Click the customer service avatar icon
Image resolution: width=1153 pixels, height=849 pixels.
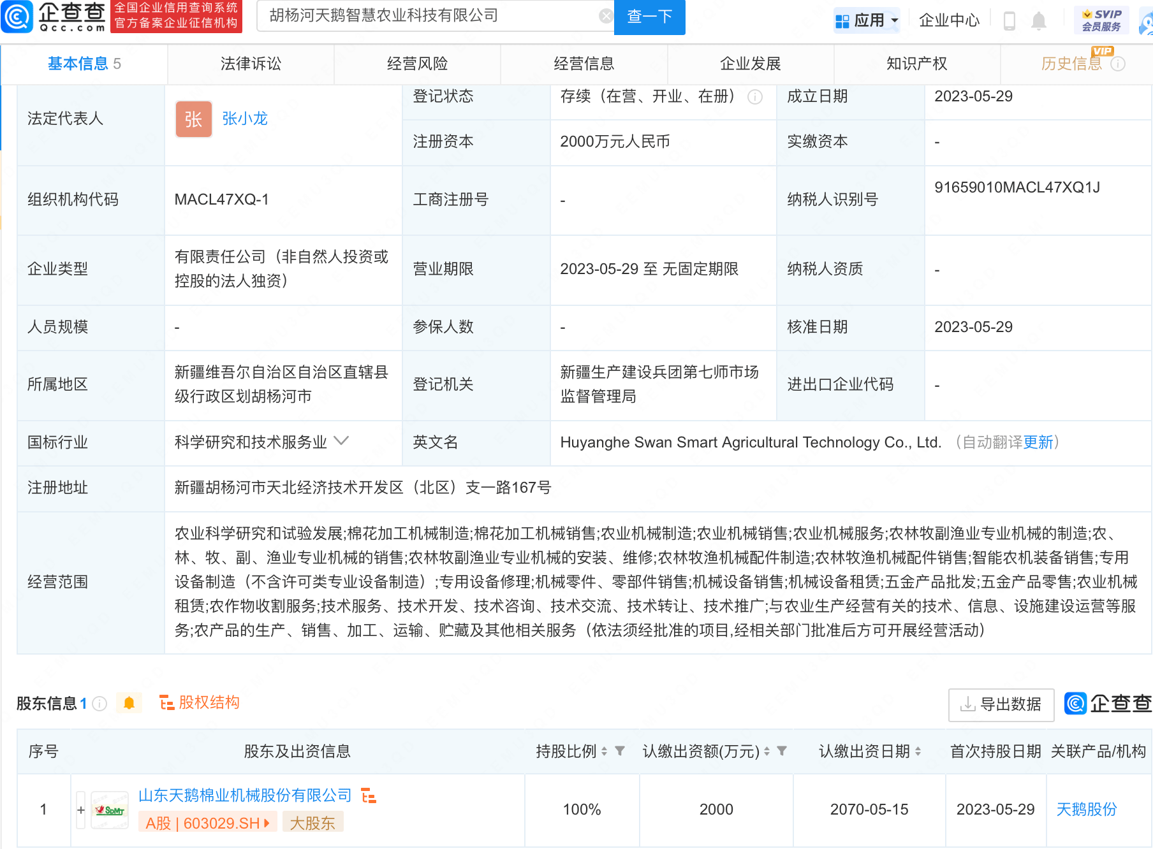click(x=1145, y=20)
